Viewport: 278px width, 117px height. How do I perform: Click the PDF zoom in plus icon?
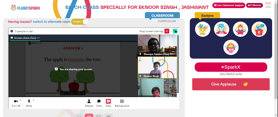tap(83, 93)
